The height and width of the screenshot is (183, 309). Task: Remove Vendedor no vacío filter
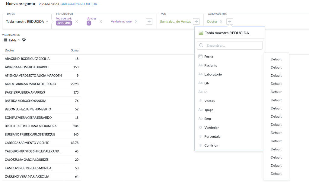coord(136,22)
